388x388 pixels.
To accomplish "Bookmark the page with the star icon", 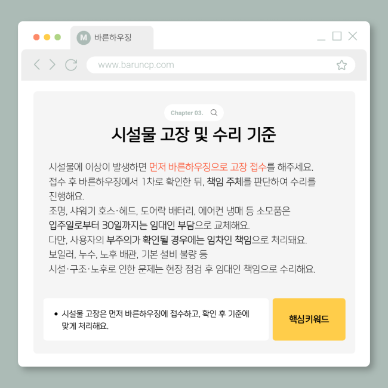I will click(x=341, y=65).
